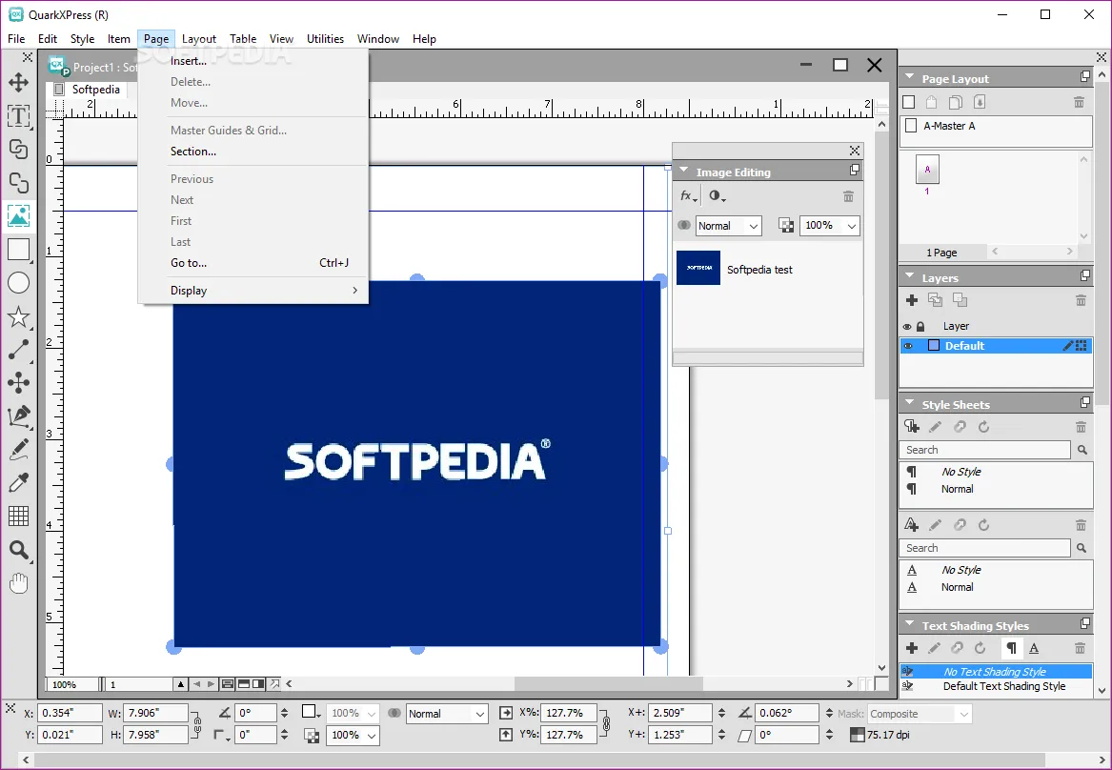This screenshot has height=770, width=1112.
Task: Toggle A-Master A page checkbox
Action: point(911,126)
